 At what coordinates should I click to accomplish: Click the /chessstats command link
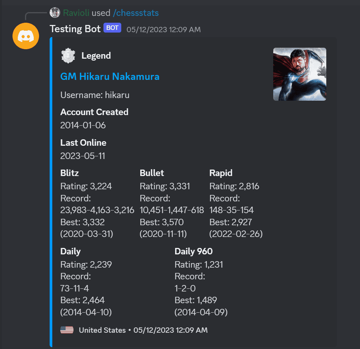[x=136, y=13]
